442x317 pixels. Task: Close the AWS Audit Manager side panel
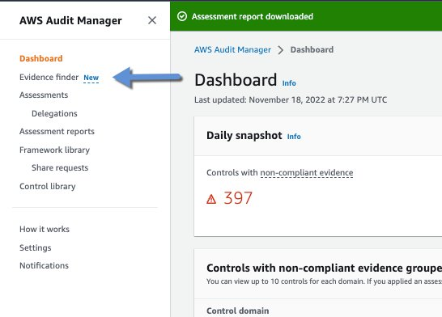point(152,20)
